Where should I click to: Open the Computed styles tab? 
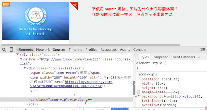(x=160, y=57)
